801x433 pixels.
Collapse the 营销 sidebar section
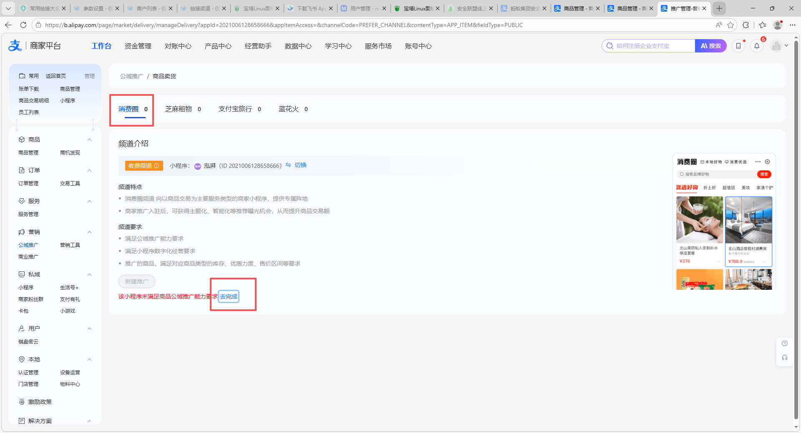click(x=89, y=232)
